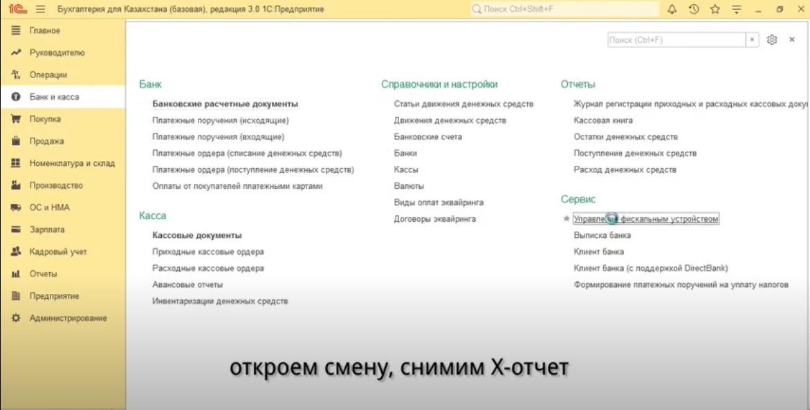This screenshot has width=810, height=410.
Task: Open the Валюты directory
Action: coord(409,186)
